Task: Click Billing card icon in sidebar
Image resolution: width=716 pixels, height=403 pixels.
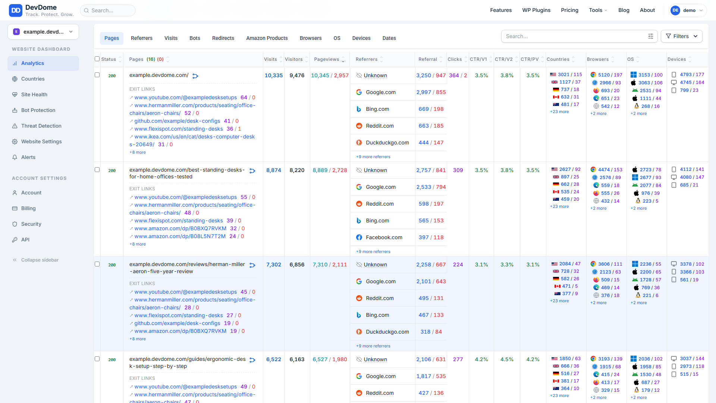Action: pos(15,209)
